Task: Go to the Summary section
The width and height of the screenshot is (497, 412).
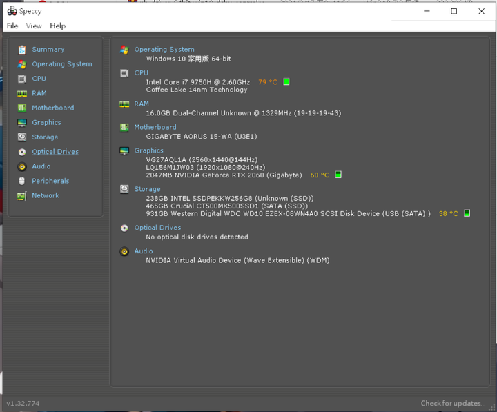Action: 48,50
